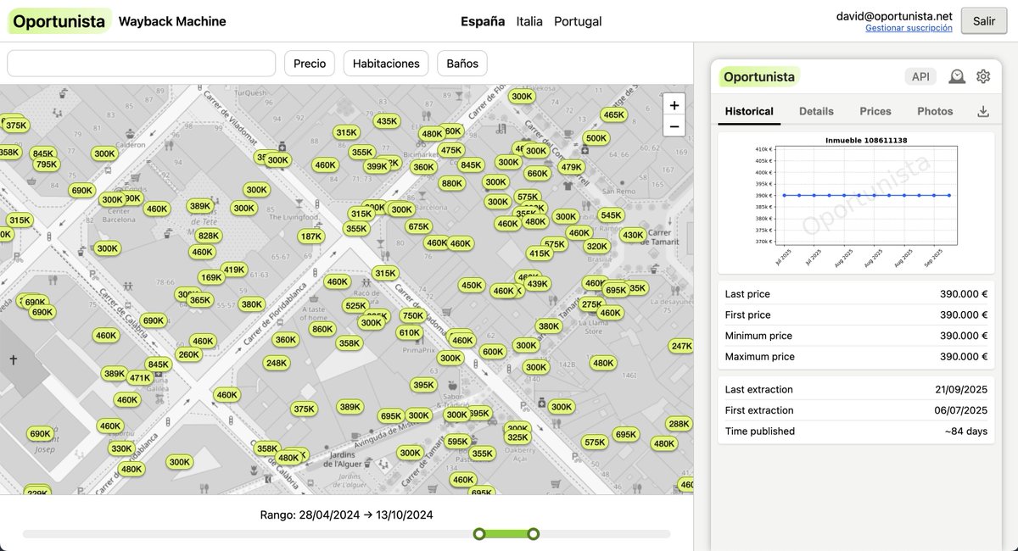Select the 525K price marker
This screenshot has height=551, width=1018.
click(355, 305)
